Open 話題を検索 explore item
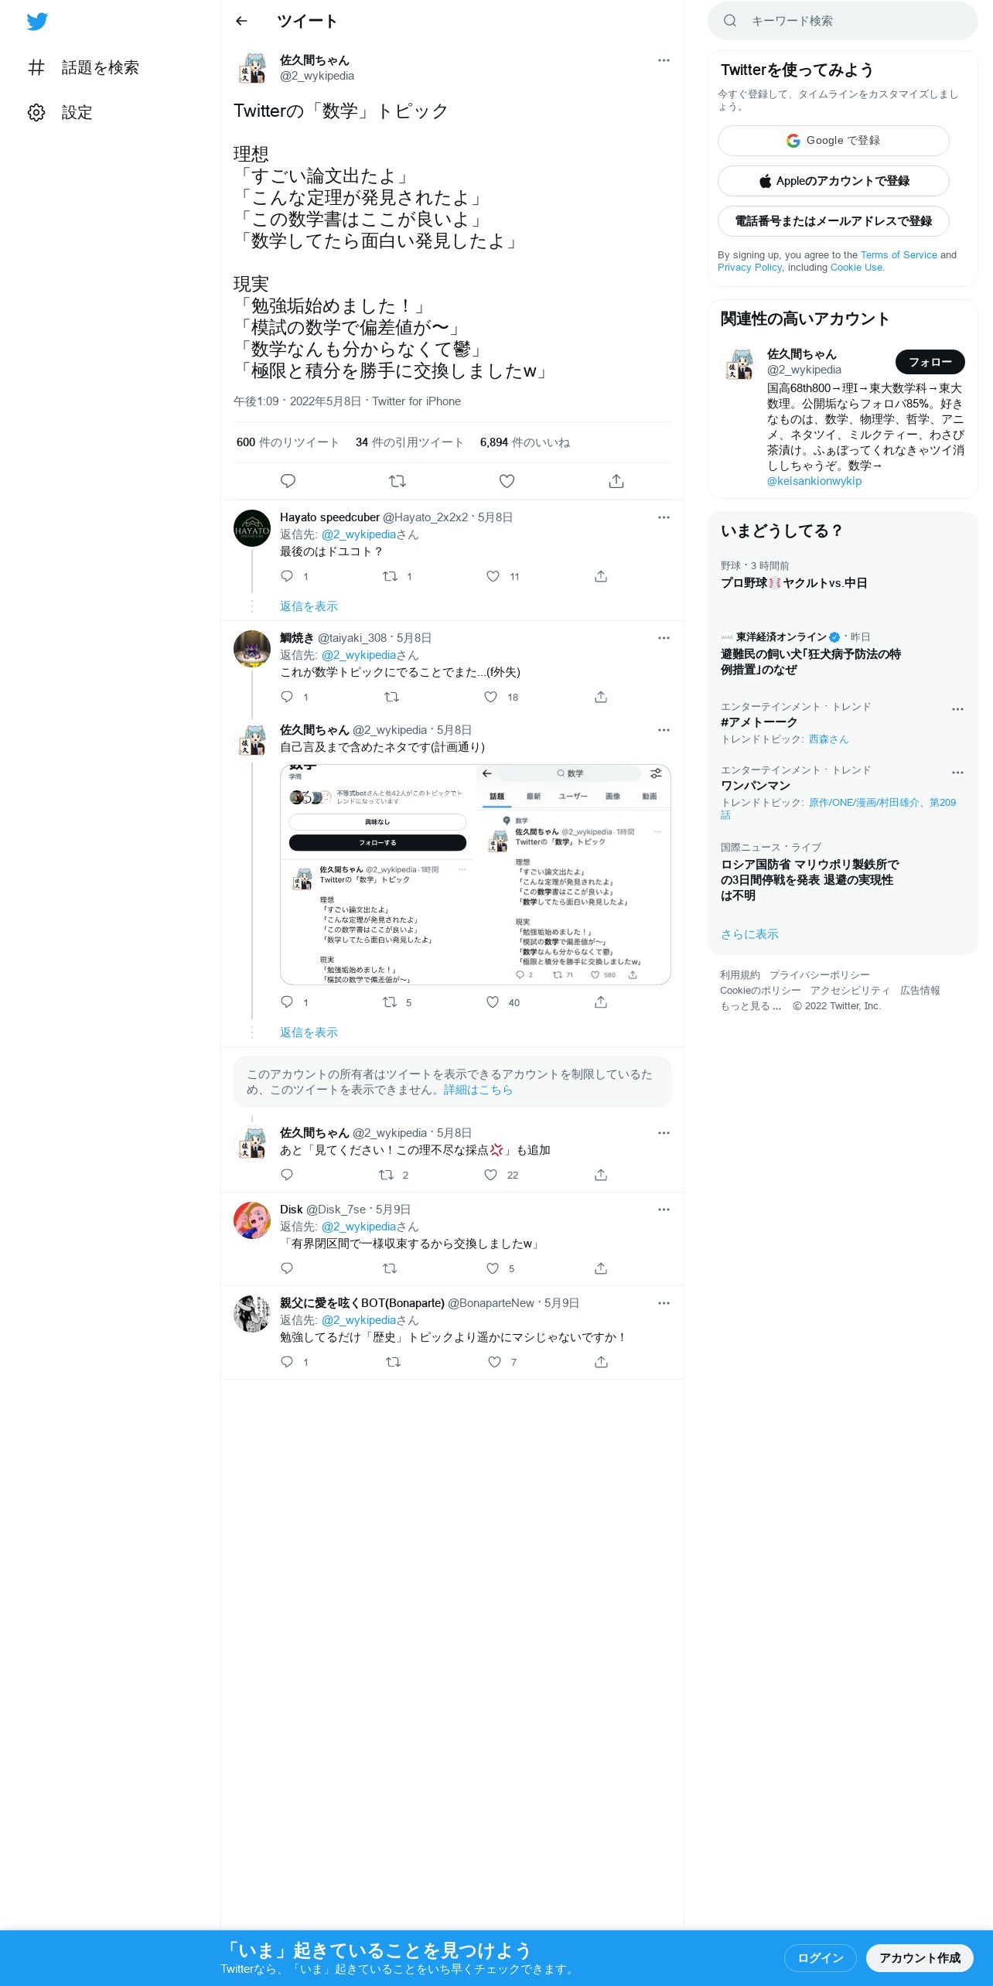The width and height of the screenshot is (993, 1986). point(83,67)
